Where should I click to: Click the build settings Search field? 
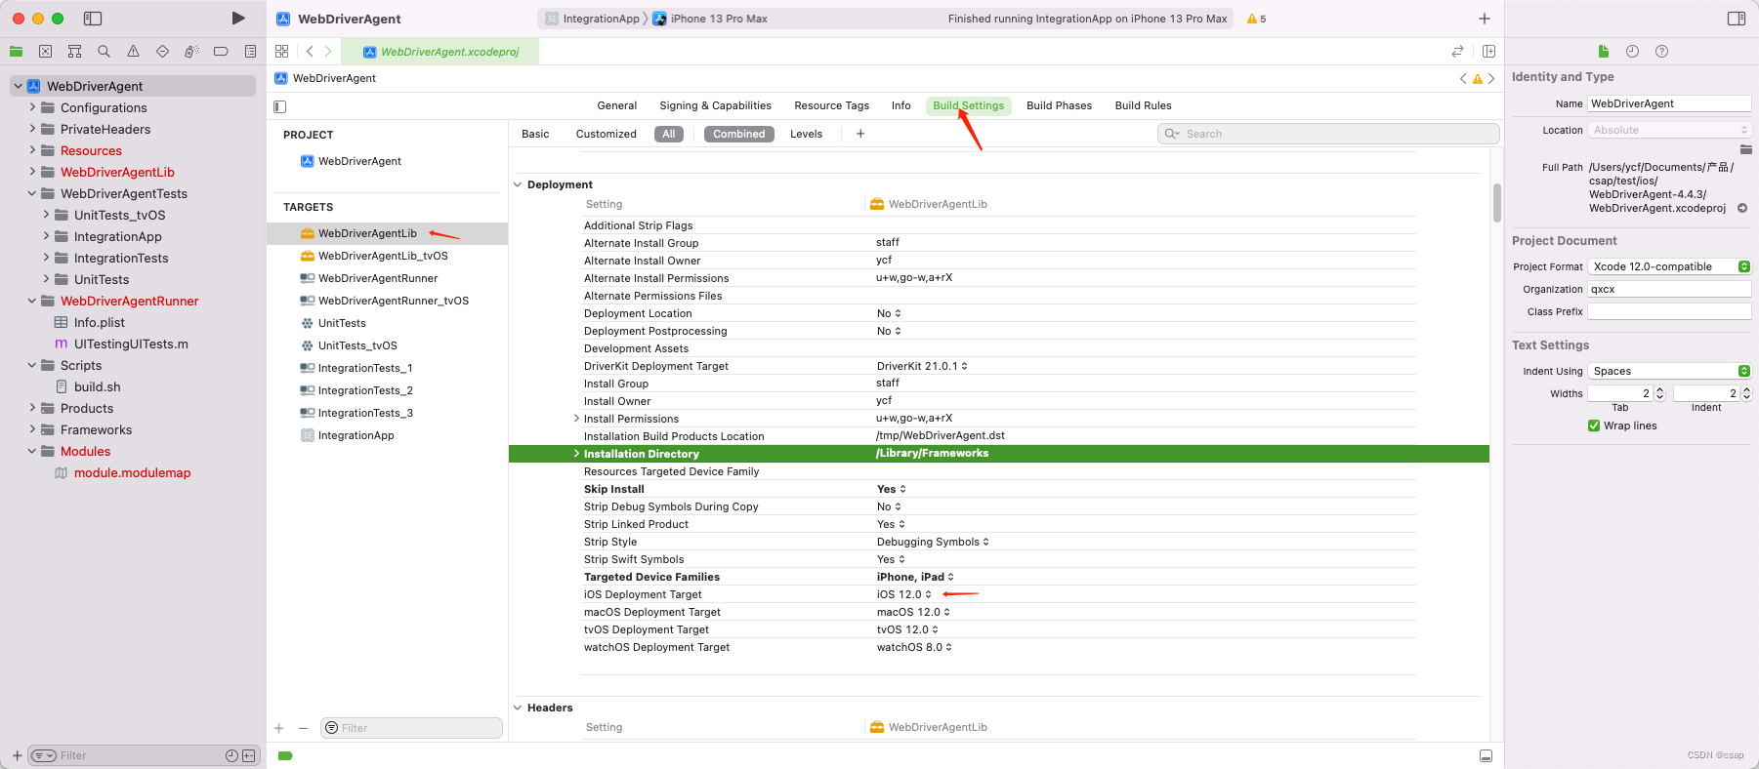tap(1328, 134)
